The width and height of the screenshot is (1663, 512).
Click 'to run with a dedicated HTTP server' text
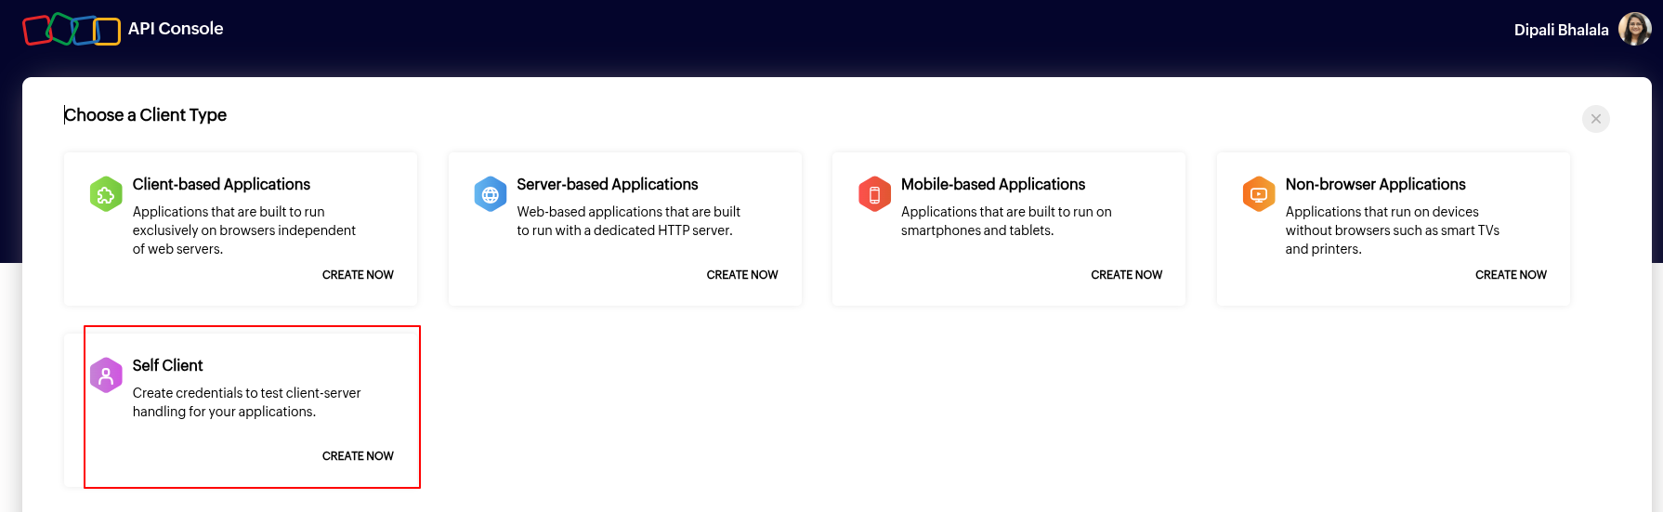pos(624,230)
